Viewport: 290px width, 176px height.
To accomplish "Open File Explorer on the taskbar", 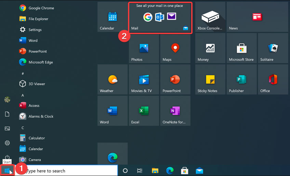I will (x=155, y=171).
